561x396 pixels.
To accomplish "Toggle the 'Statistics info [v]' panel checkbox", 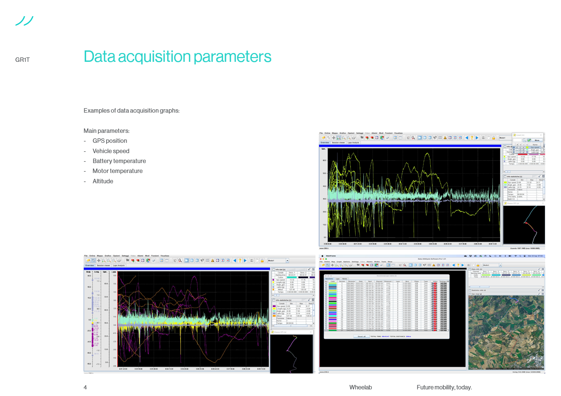I will [470, 290].
